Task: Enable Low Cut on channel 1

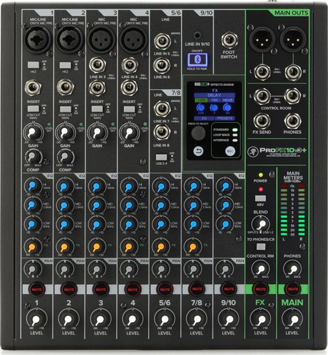Action: [x=33, y=109]
